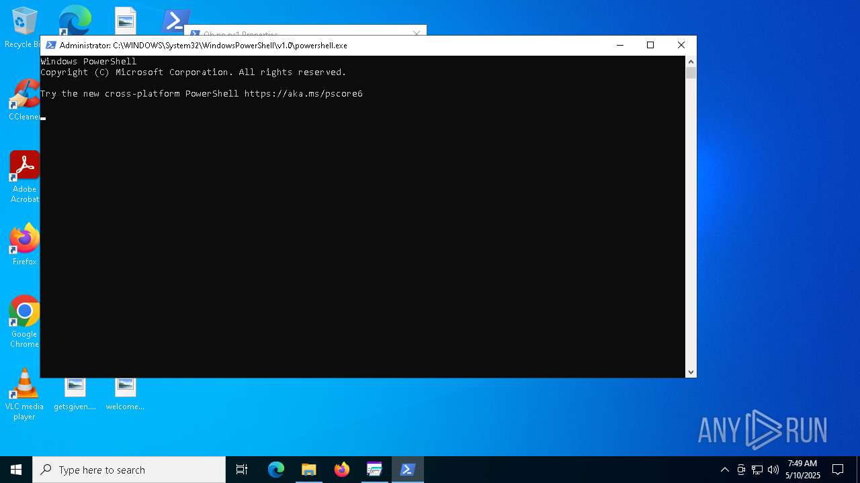Select the getsgiven file on the desktop
Screen dimensions: 860x483
tap(75, 394)
